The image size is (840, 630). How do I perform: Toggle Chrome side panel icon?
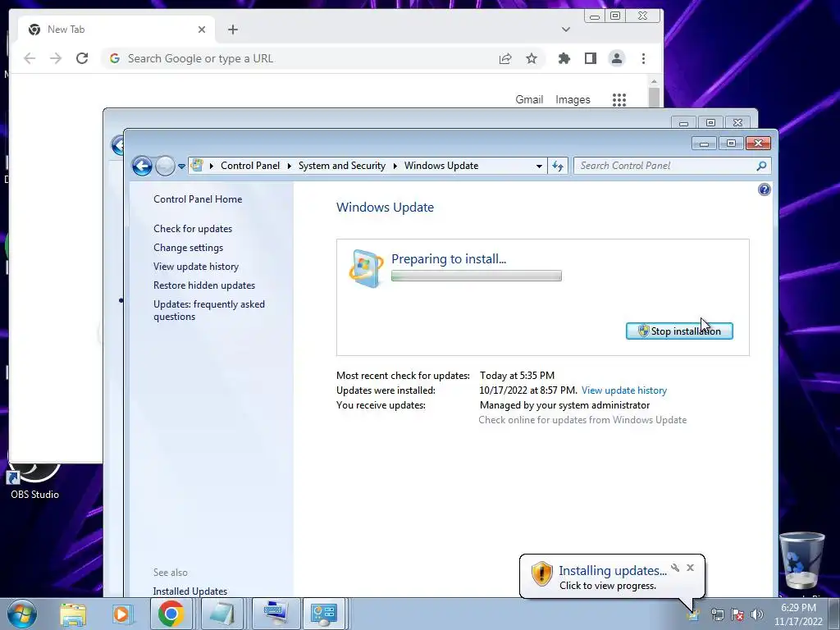(591, 58)
